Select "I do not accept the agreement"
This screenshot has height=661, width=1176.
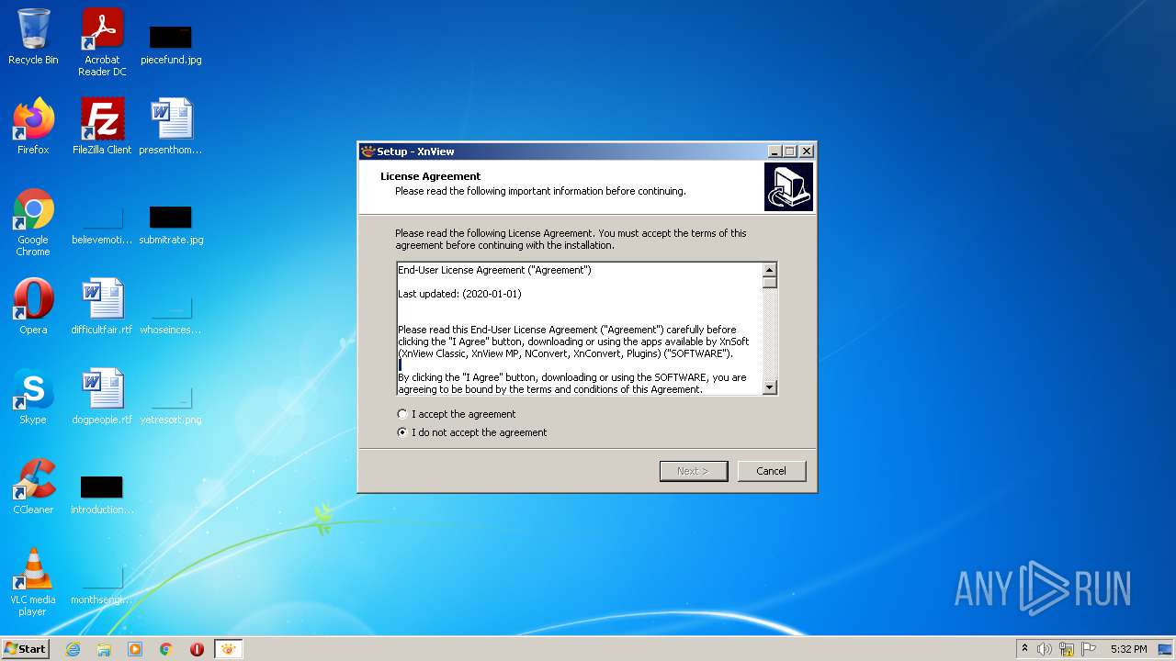tap(471, 432)
